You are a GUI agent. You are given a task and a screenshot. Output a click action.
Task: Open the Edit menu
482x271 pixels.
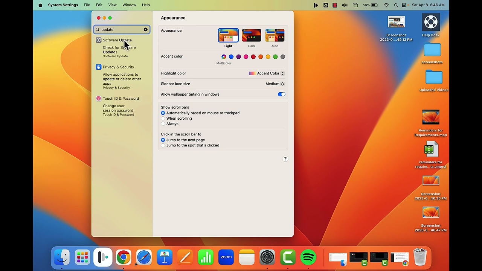pyautogui.click(x=99, y=5)
